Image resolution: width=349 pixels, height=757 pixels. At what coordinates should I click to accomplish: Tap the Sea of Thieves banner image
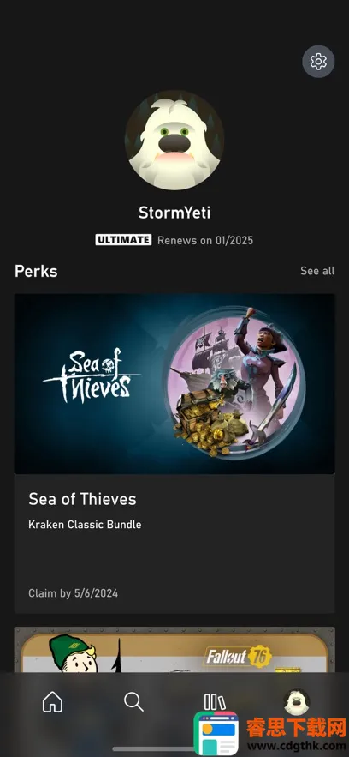pos(174,384)
